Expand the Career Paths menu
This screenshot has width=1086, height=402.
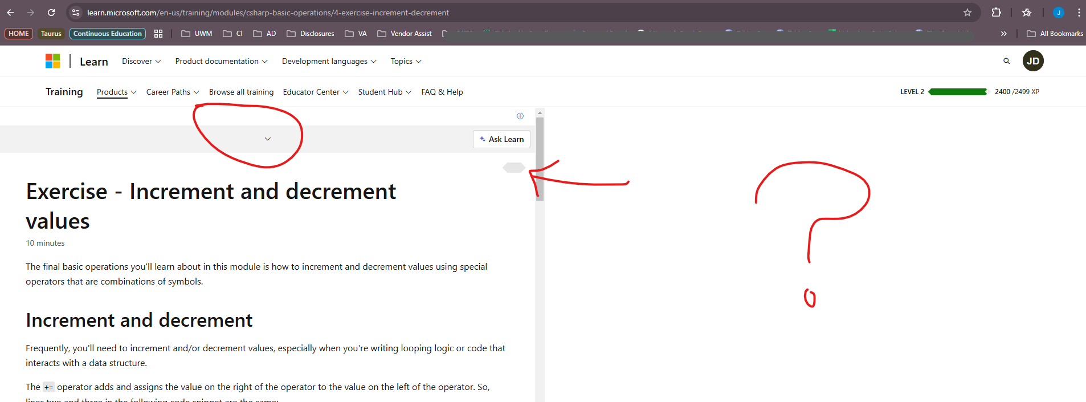pyautogui.click(x=173, y=92)
